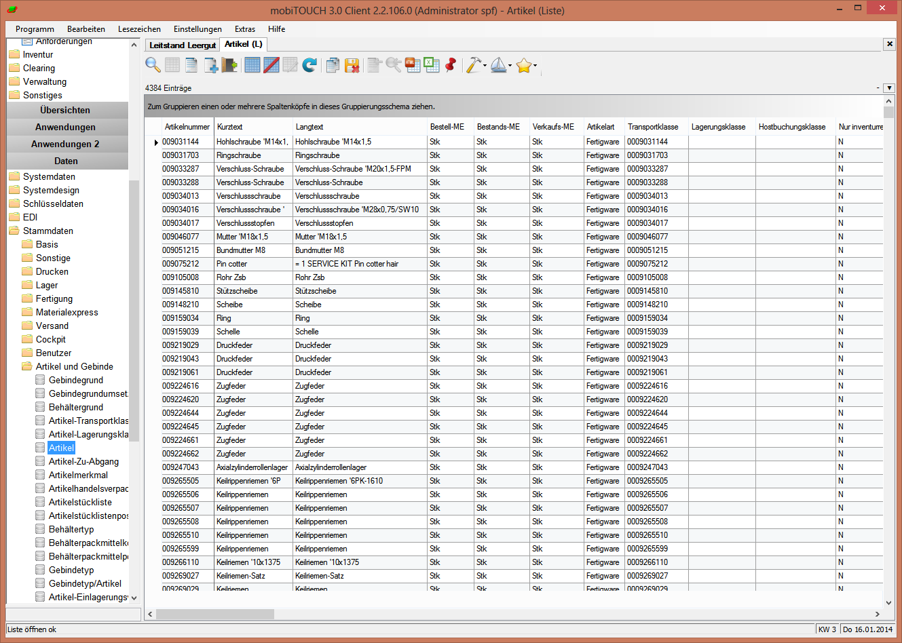The height and width of the screenshot is (643, 902).
Task: Open the sailboat icon dropdown arrow
Action: click(510, 66)
